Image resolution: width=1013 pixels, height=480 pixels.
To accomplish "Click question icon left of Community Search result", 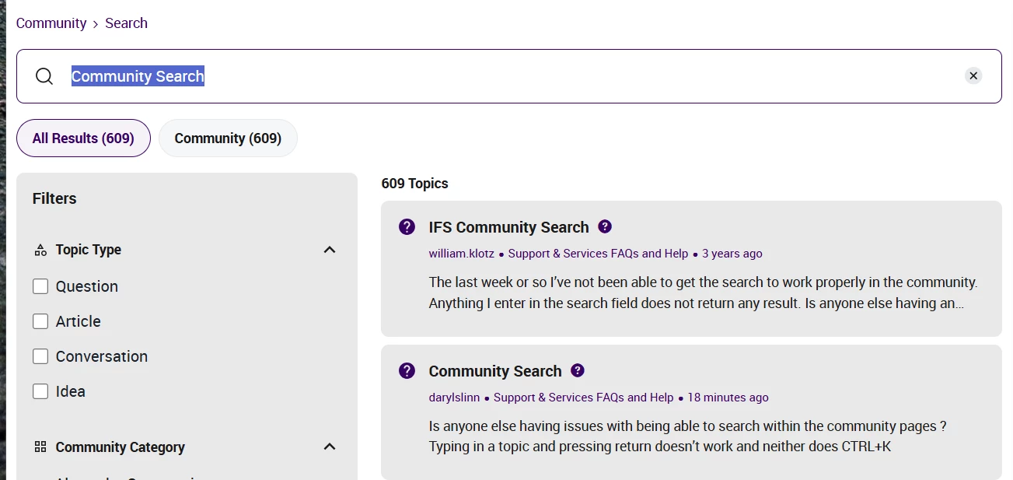I will (x=407, y=371).
